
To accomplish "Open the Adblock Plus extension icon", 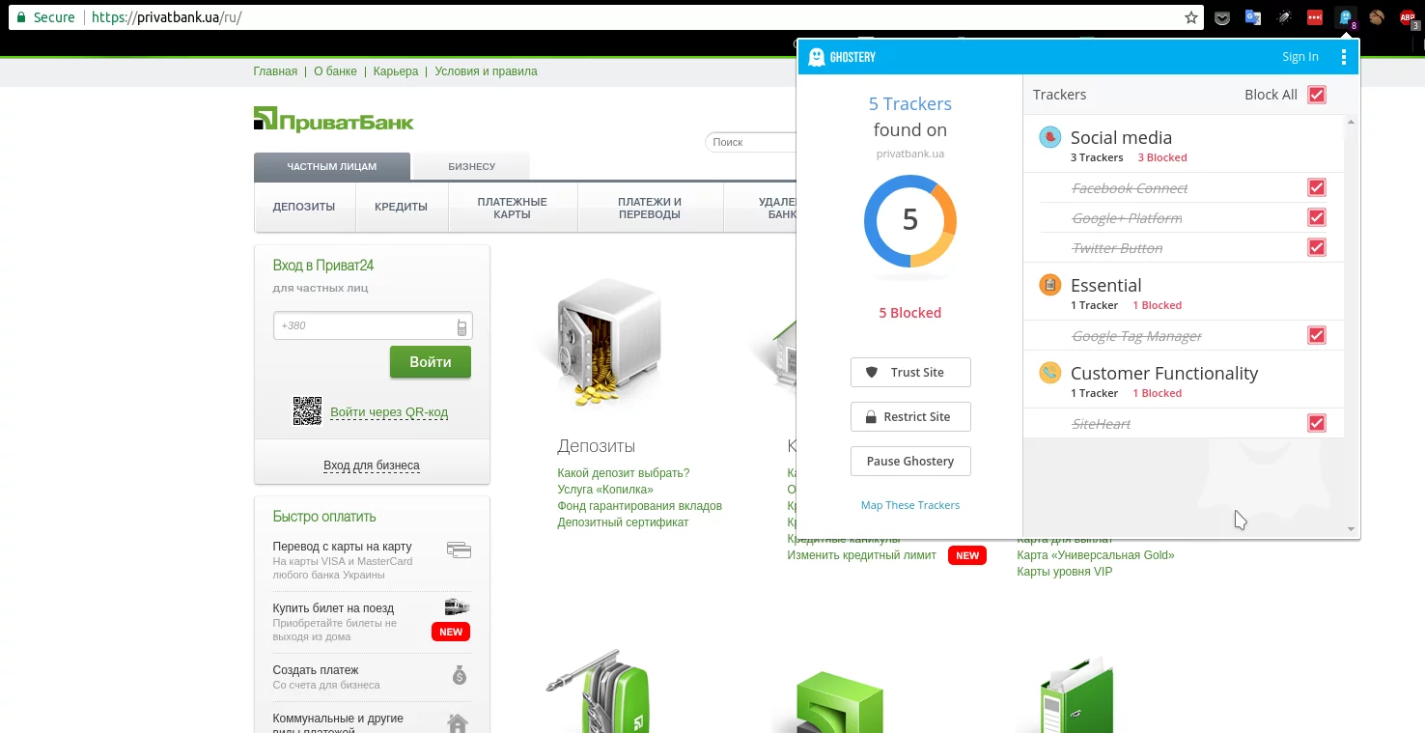I will tap(1409, 17).
